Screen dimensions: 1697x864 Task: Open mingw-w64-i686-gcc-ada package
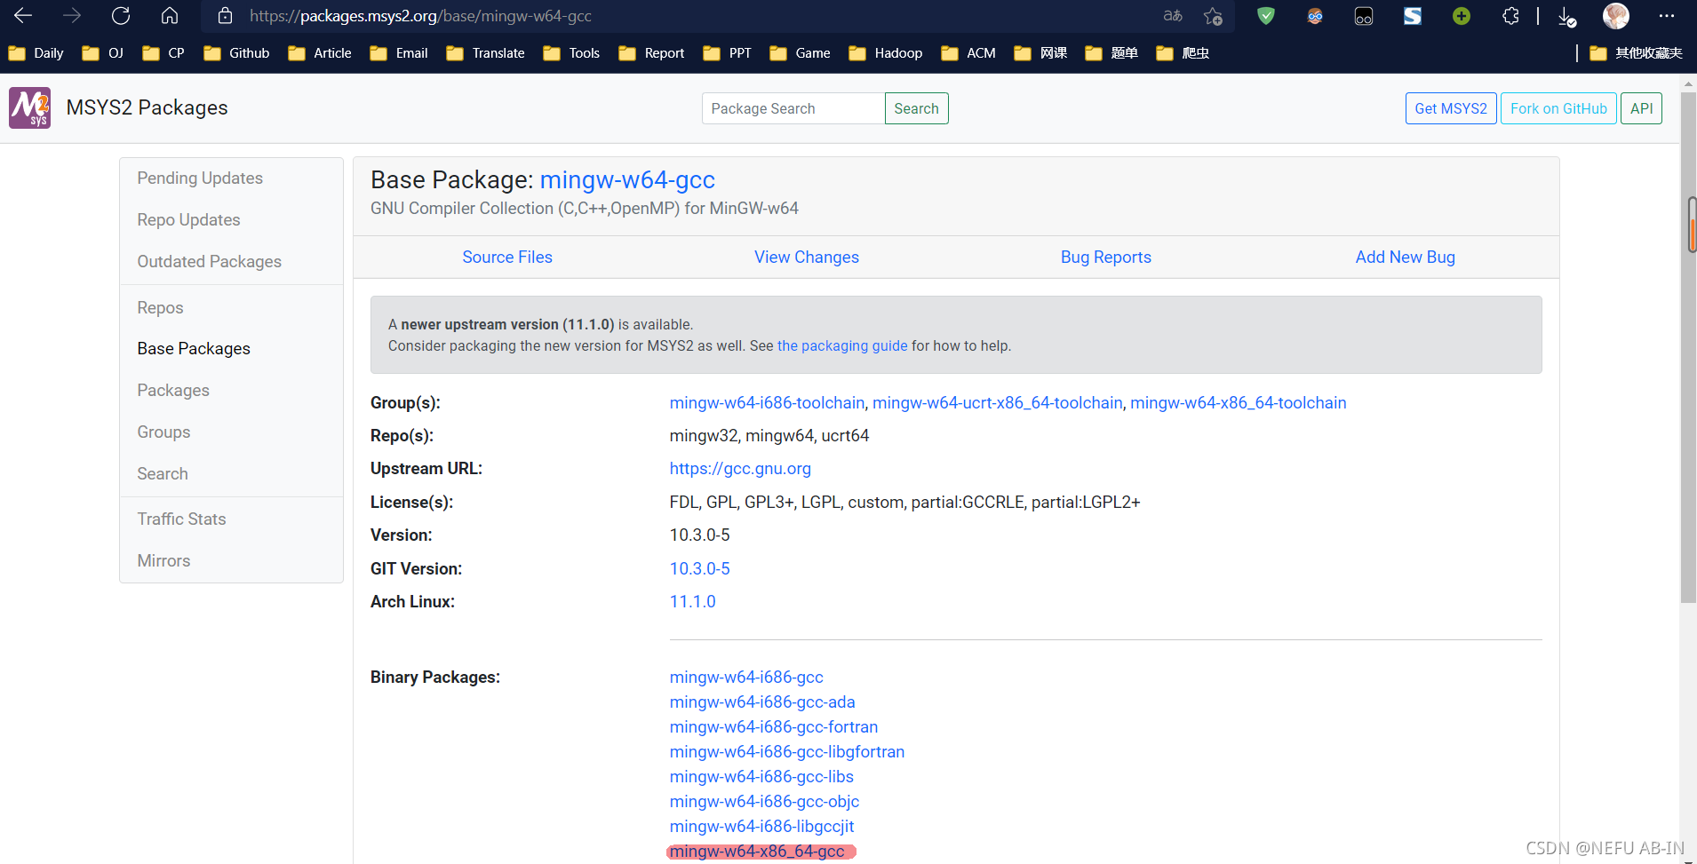(762, 702)
